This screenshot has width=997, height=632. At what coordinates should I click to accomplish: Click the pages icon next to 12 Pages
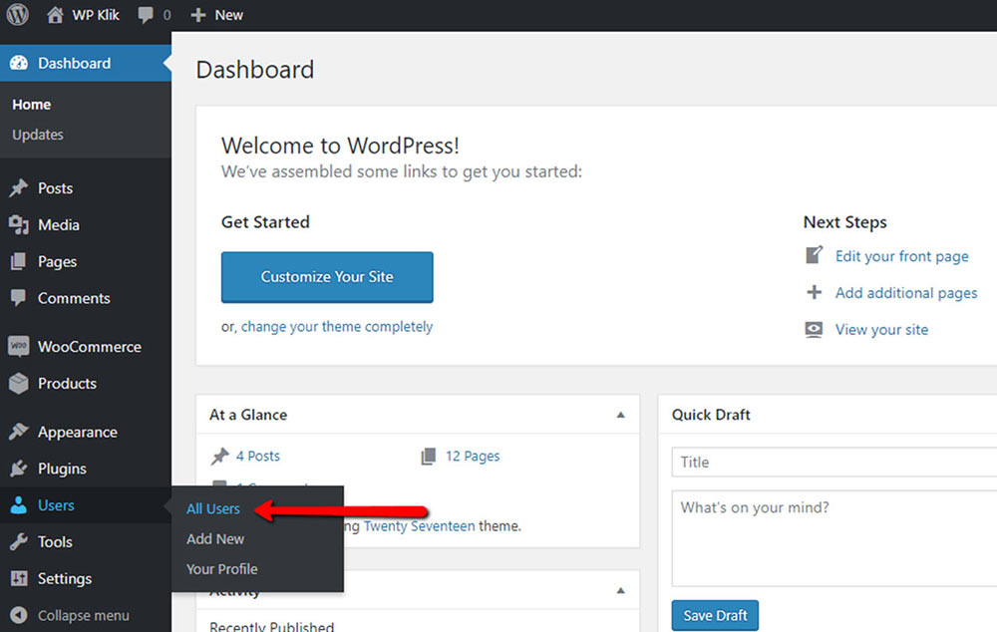click(429, 456)
